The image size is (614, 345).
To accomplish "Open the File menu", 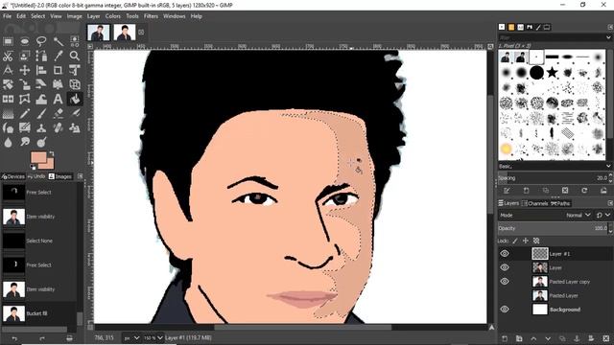I will pyautogui.click(x=7, y=16).
